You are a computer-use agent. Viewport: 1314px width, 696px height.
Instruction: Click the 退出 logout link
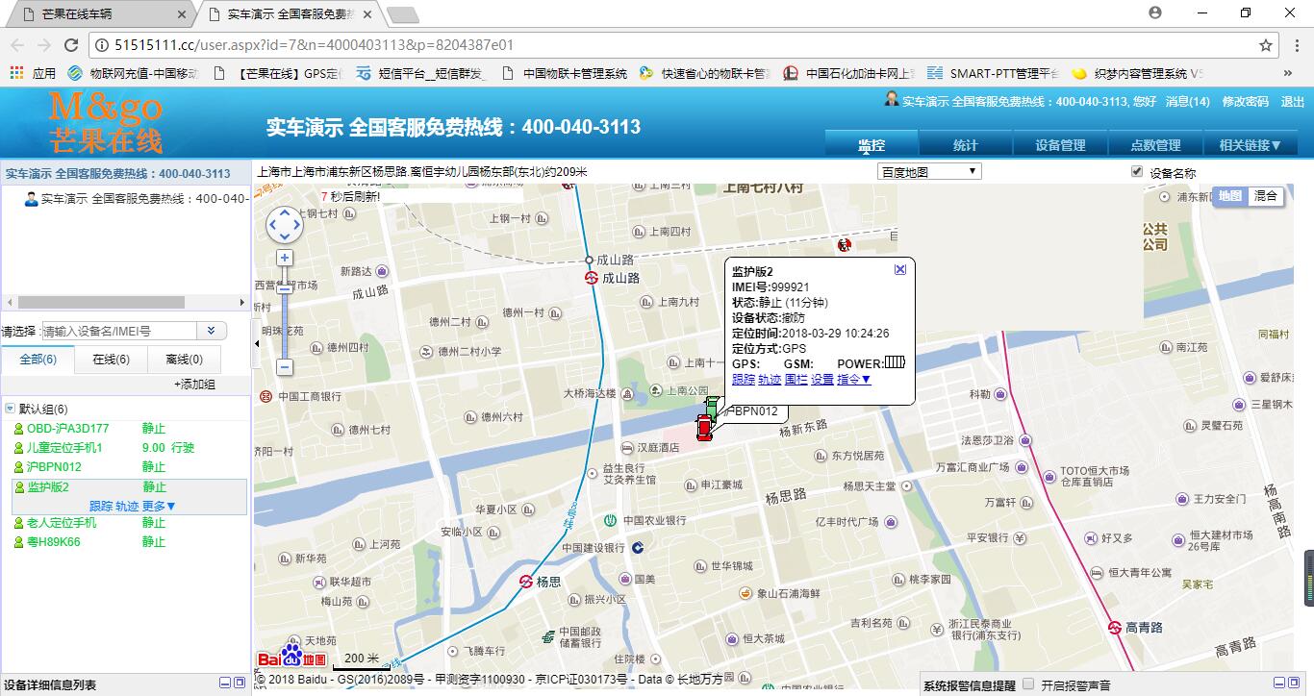(x=1293, y=101)
